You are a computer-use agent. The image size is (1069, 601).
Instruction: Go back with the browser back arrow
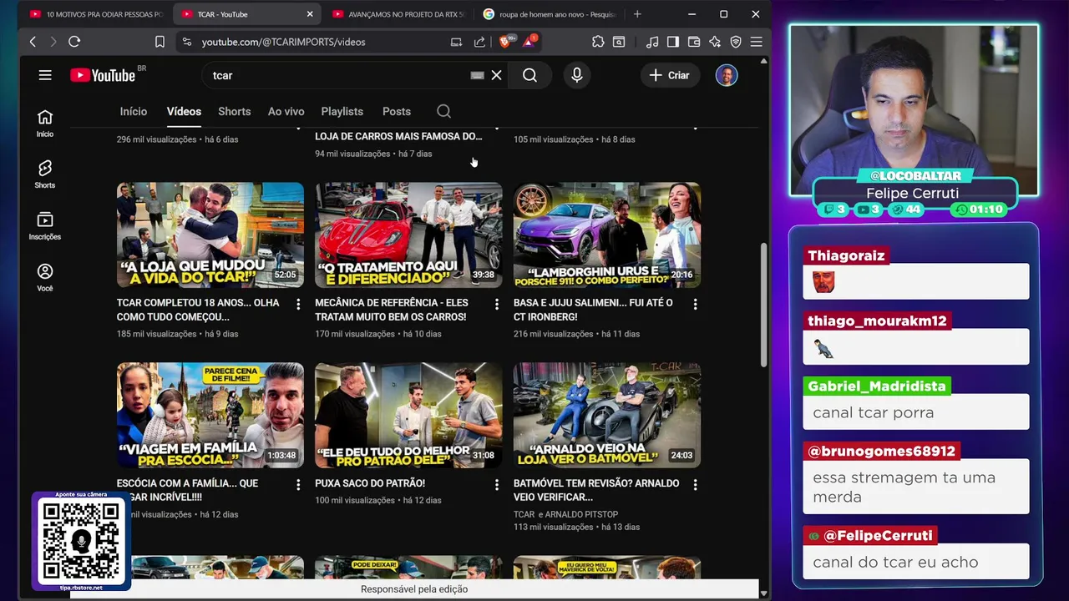point(33,42)
